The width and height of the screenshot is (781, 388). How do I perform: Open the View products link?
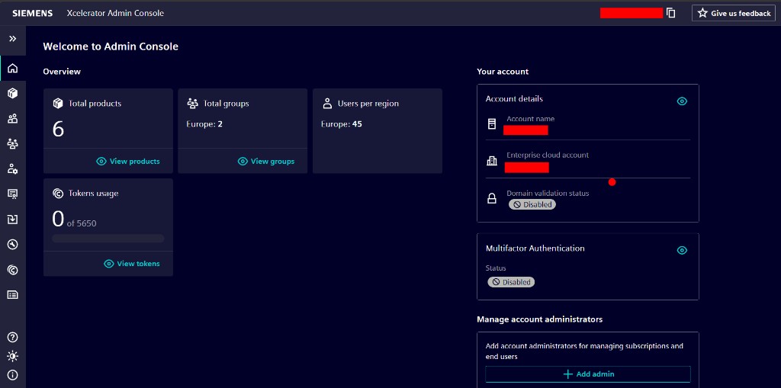tap(128, 162)
